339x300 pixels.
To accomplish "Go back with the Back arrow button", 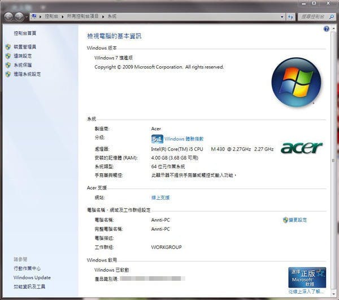I will [x=8, y=16].
